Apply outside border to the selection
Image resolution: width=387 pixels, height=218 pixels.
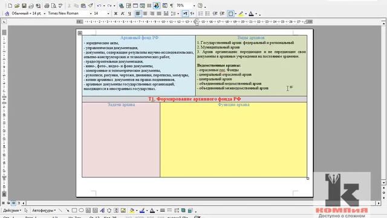(x=230, y=13)
